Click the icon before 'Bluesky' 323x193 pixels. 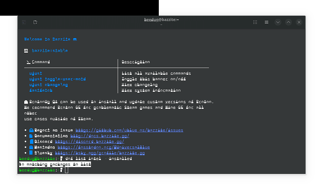point(31,153)
